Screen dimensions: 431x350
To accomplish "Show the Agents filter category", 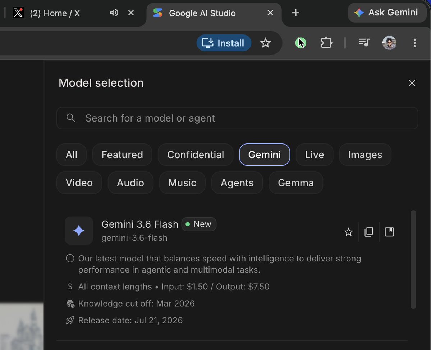I will tap(237, 183).
